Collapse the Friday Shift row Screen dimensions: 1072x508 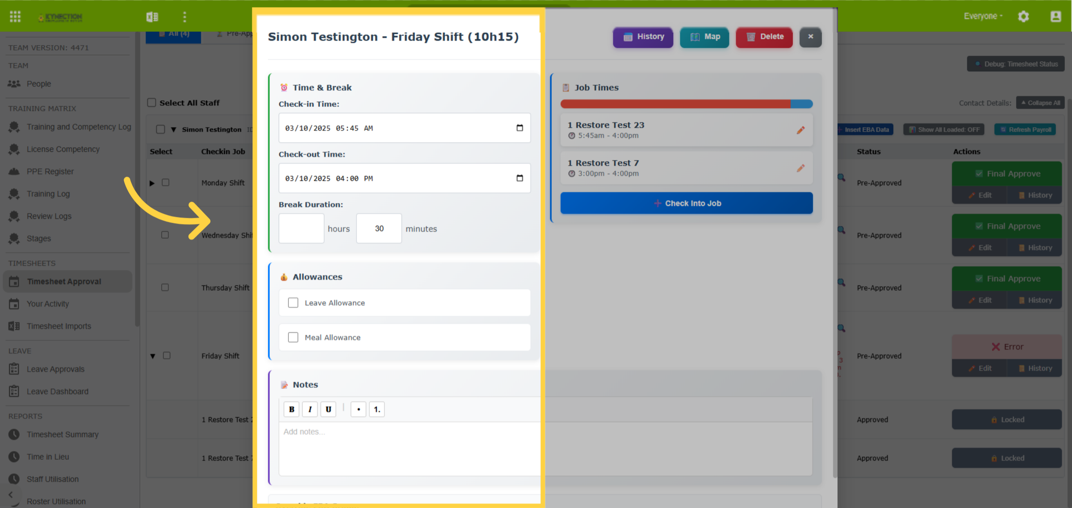(153, 356)
